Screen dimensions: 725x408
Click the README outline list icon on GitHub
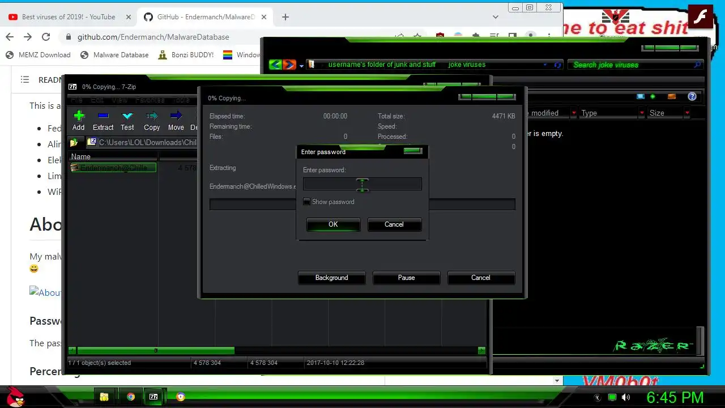click(x=25, y=80)
